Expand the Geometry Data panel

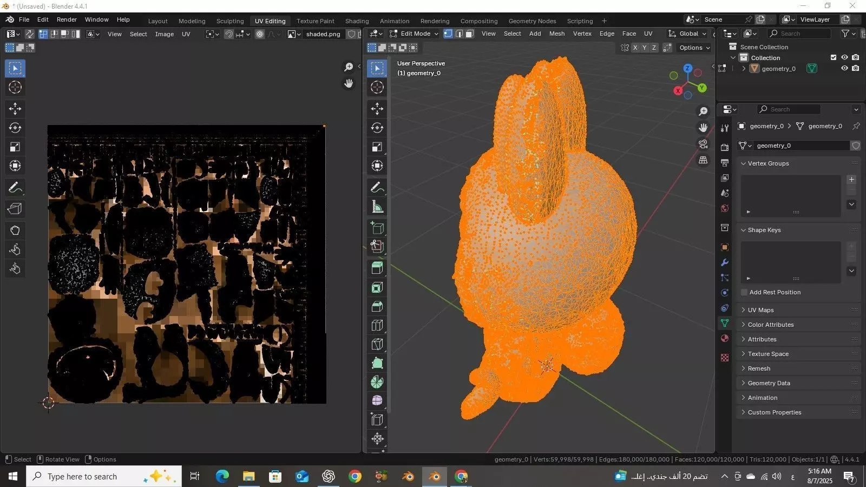[799, 383]
